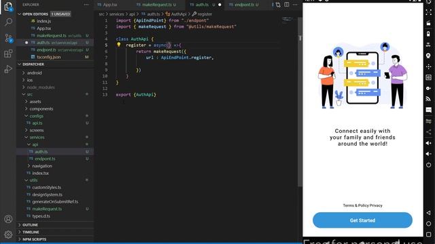This screenshot has height=244, width=435.
Task: Open the Explorer view in the activity bar
Action: (8, 7)
